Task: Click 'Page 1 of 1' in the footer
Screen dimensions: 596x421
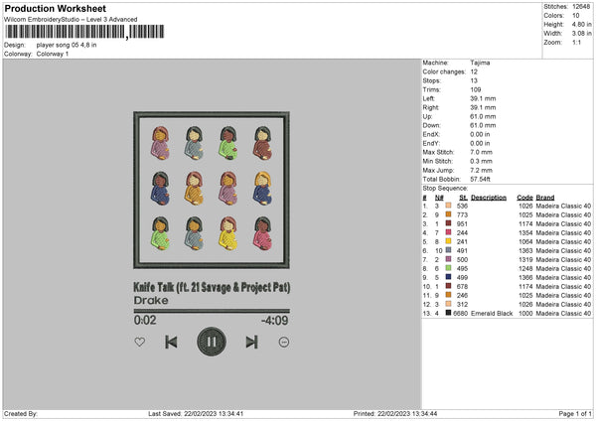Action: 575,414
